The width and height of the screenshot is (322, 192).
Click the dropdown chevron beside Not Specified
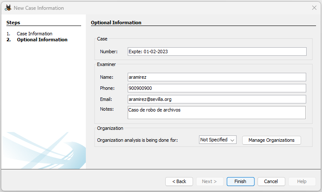pyautogui.click(x=232, y=140)
